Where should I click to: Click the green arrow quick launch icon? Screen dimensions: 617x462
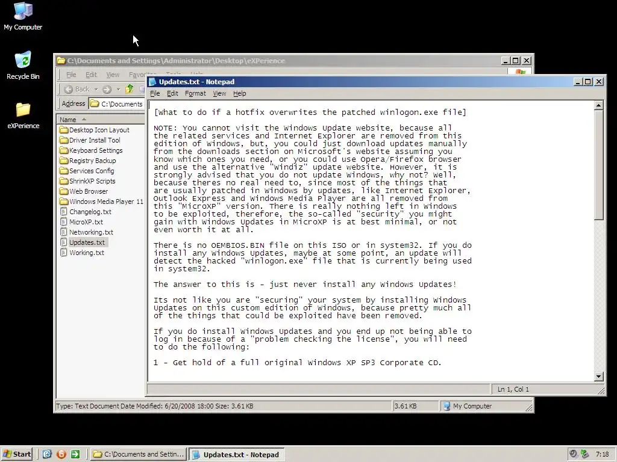75,454
